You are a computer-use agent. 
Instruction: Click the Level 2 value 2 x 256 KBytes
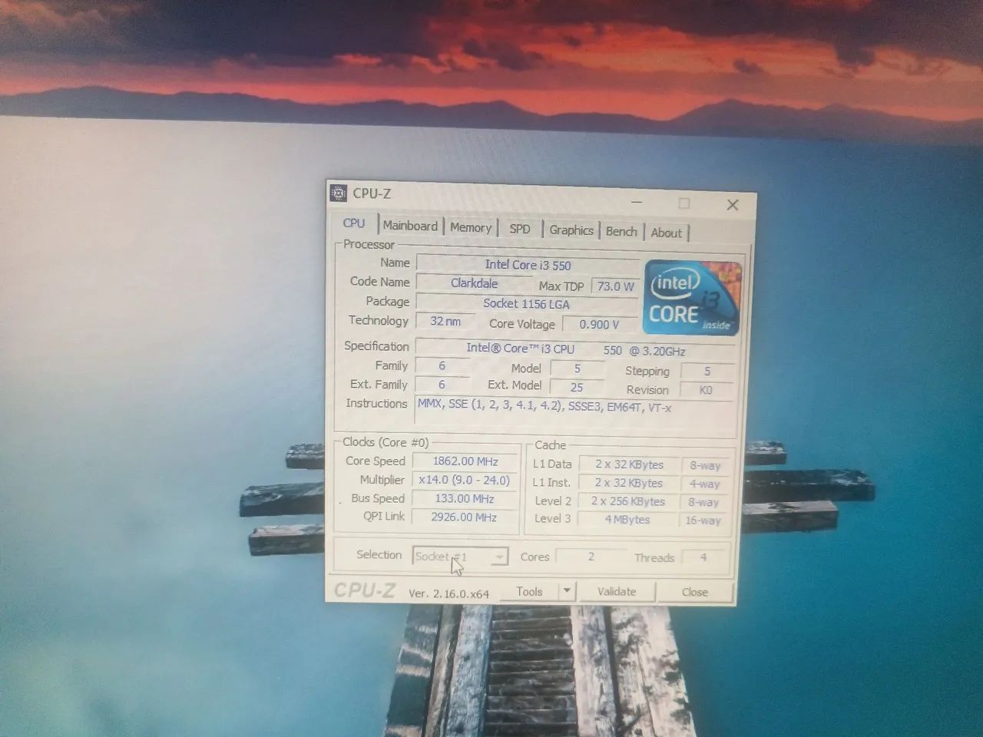628,501
